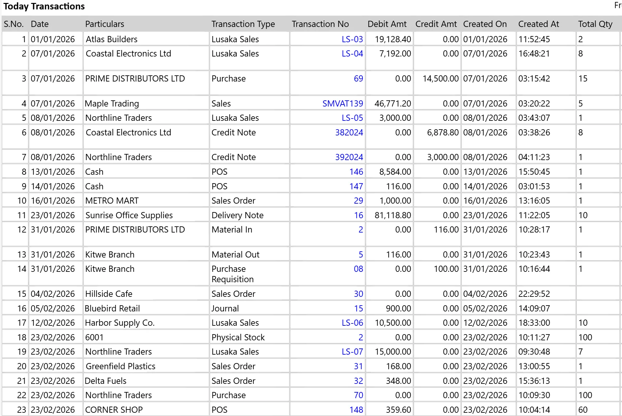Open CORNER SHOP POS transaction 148
Viewport: 622px width, 416px height.
(x=356, y=410)
